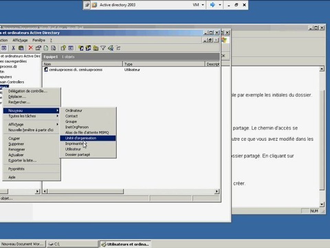Screen dimensions: 330x248
Task: Click the action pane toggle icon after Help
Action: tap(71, 48)
